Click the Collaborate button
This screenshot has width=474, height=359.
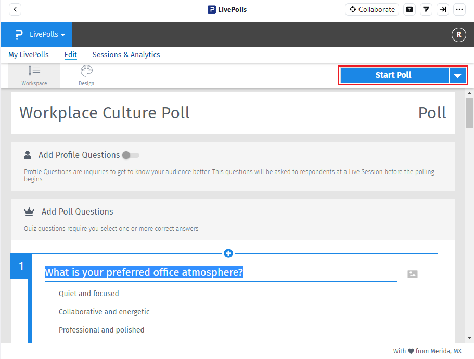pos(371,9)
